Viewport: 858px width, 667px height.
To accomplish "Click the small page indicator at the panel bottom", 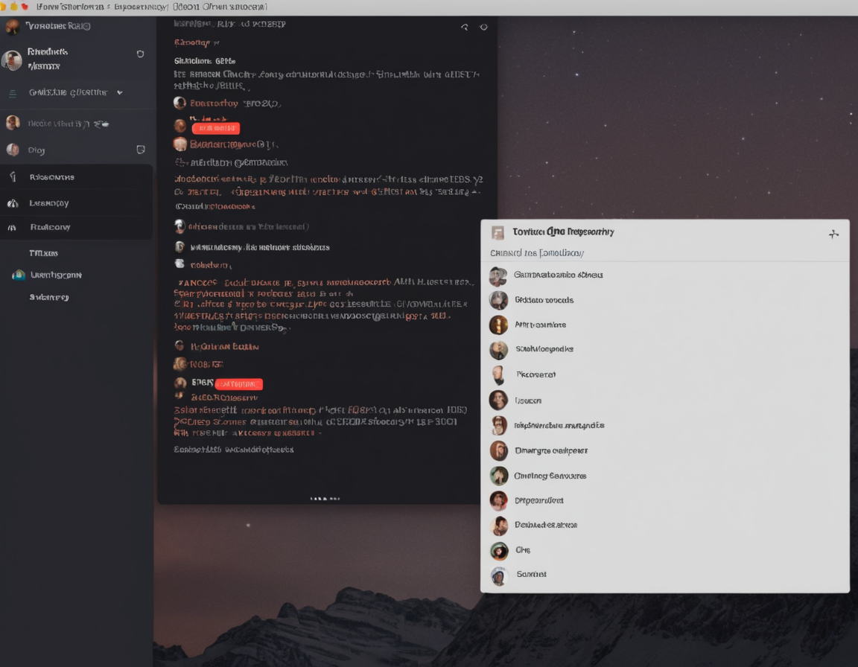I will (325, 499).
